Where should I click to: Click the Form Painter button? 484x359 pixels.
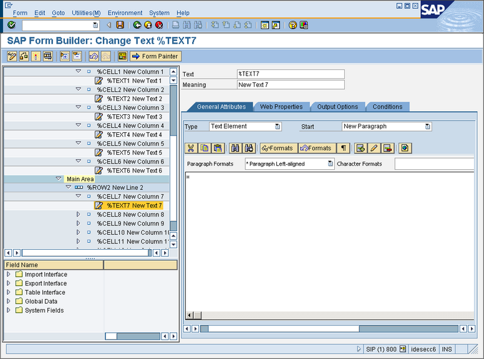coord(155,56)
